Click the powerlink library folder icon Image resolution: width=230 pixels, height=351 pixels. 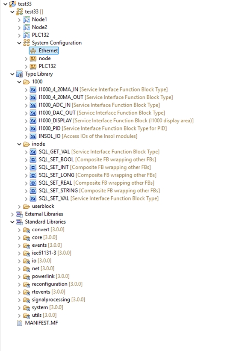point(27,277)
